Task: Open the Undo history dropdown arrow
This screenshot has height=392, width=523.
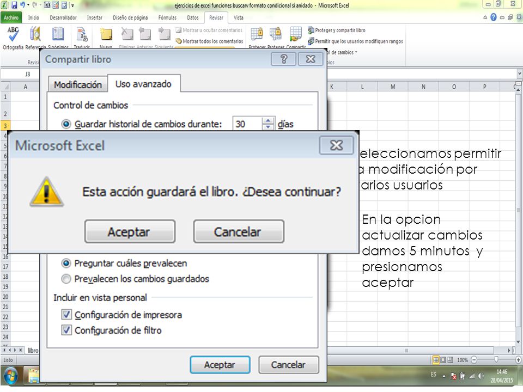Action: 28,5
